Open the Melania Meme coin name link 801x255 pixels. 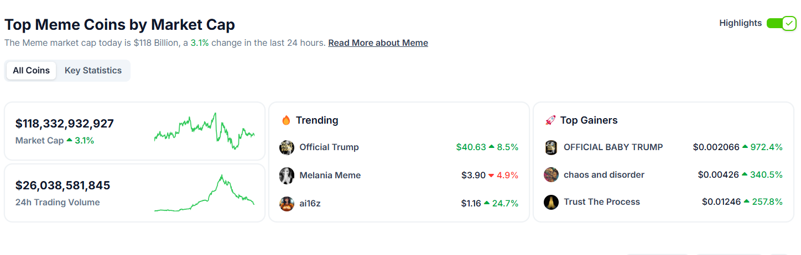[x=330, y=176]
